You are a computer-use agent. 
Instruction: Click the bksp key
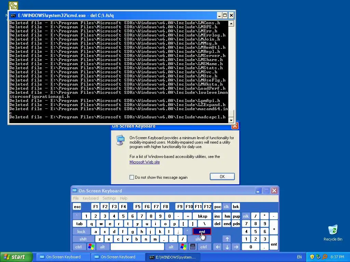click(202, 216)
